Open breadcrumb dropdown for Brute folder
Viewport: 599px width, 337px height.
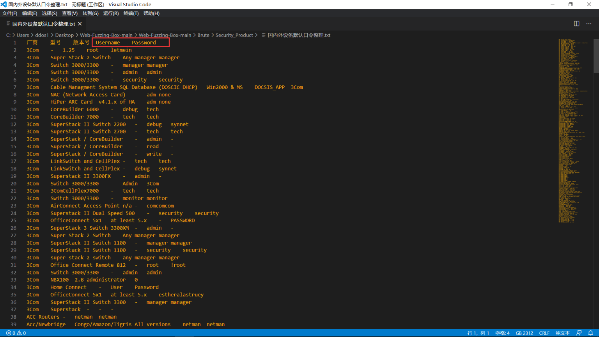(x=203, y=35)
